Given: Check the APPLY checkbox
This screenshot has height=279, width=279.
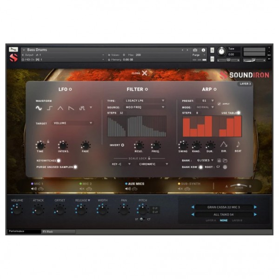Looking at the screenshot, I should pos(219,104).
